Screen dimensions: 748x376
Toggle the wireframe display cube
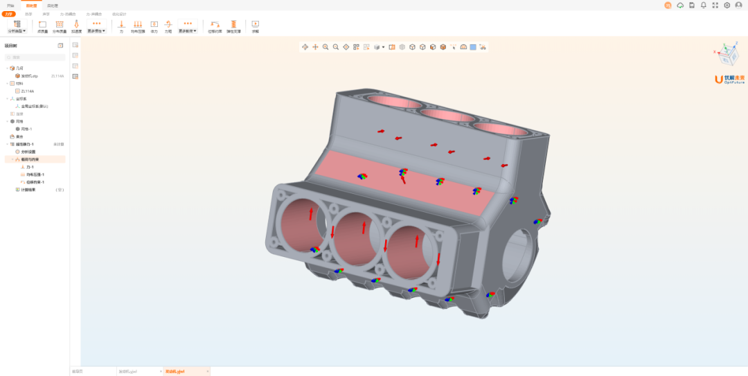412,47
